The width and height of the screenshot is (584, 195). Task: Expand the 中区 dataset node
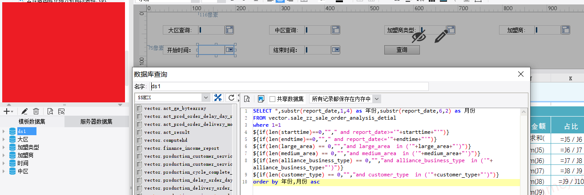(x=4, y=171)
